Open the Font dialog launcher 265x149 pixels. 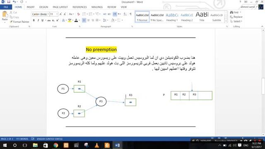click(79, 26)
